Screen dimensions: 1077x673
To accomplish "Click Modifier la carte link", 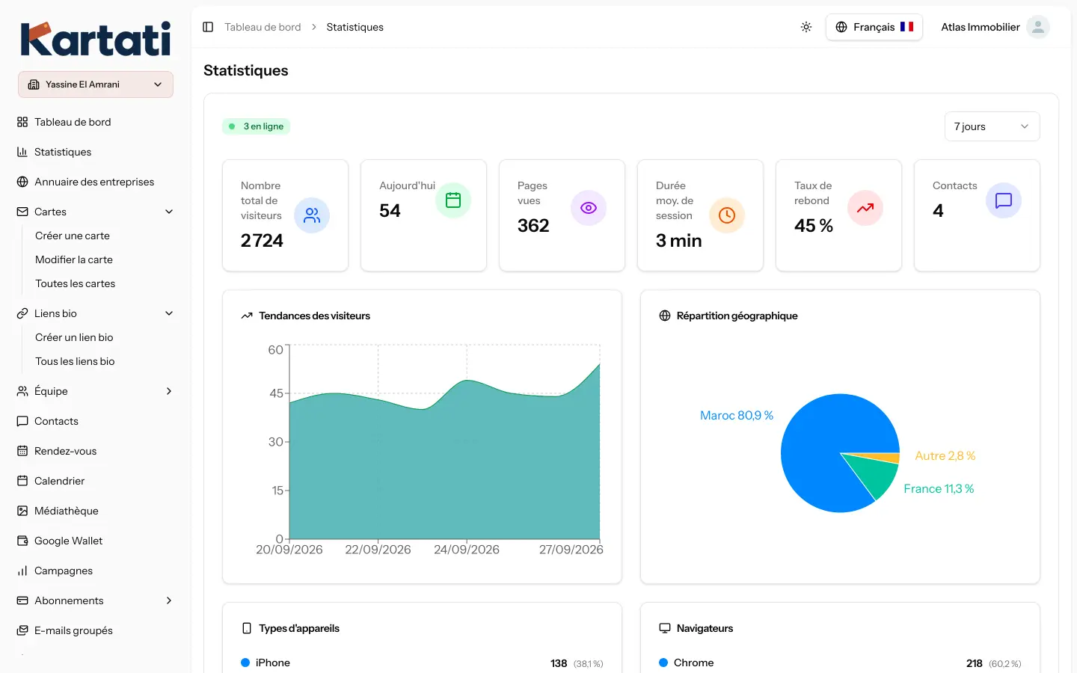I will click(x=74, y=259).
